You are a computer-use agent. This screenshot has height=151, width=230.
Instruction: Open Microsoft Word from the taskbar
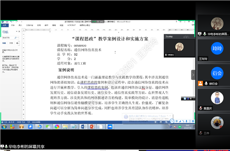click(x=83, y=127)
